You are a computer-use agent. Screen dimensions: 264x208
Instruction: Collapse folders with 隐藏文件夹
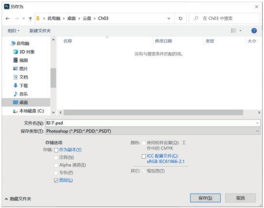pos(18,199)
